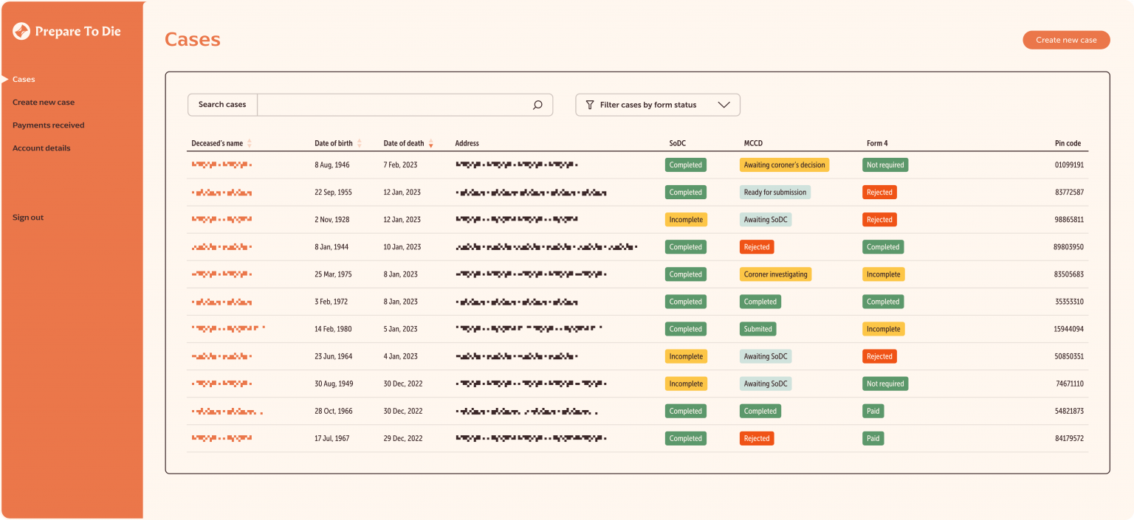Sort by Date of birth column arrows
1134x520 pixels.
click(360, 144)
